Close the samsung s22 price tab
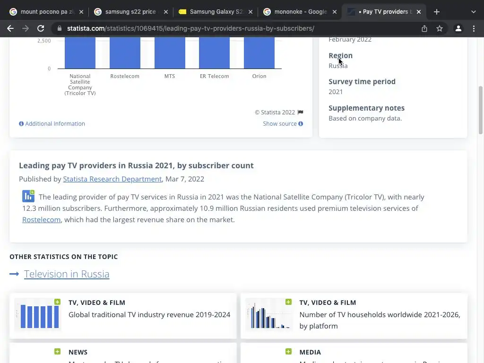This screenshot has height=363, width=484. click(166, 12)
